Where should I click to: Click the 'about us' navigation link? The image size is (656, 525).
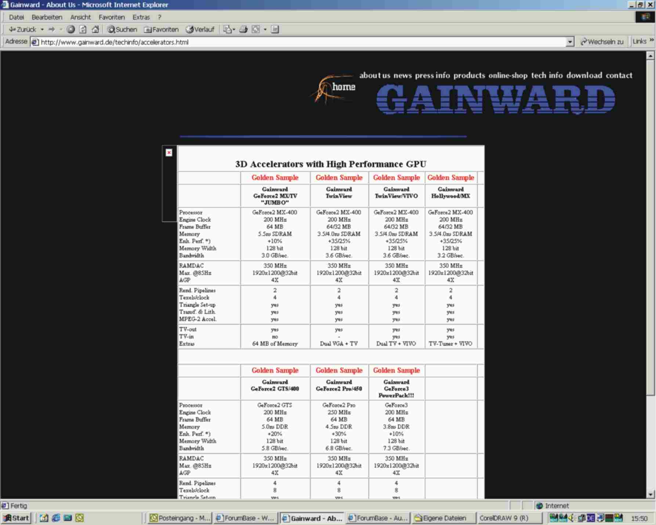click(x=375, y=75)
